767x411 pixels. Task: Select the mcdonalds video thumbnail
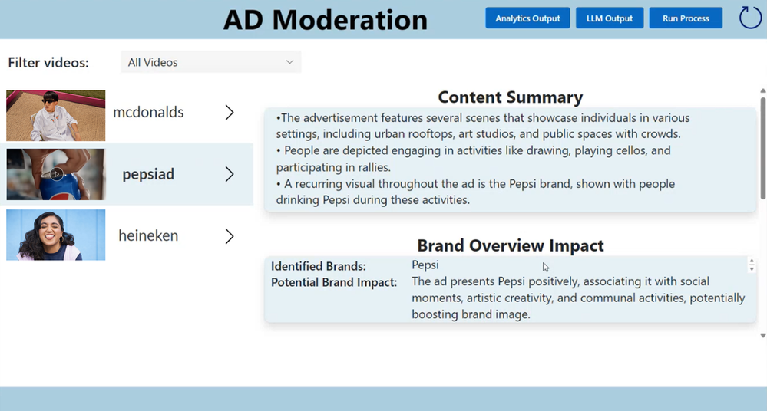click(x=56, y=115)
